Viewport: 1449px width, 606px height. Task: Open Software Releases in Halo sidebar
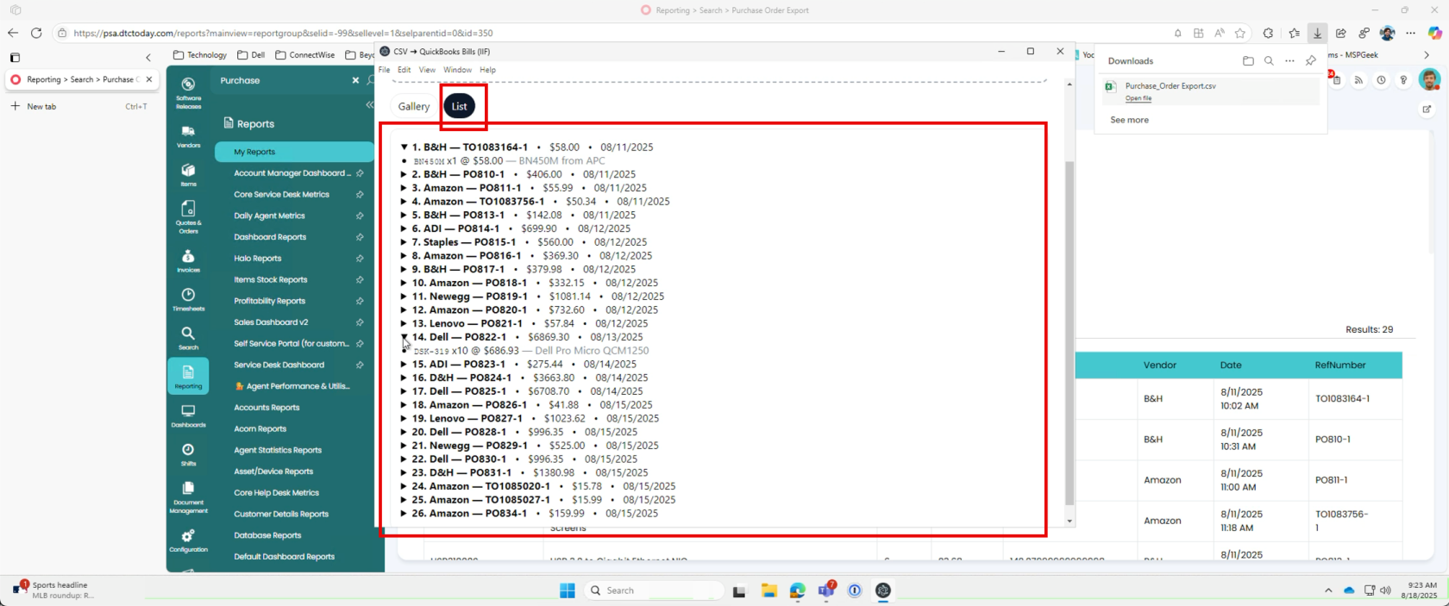[x=188, y=92]
